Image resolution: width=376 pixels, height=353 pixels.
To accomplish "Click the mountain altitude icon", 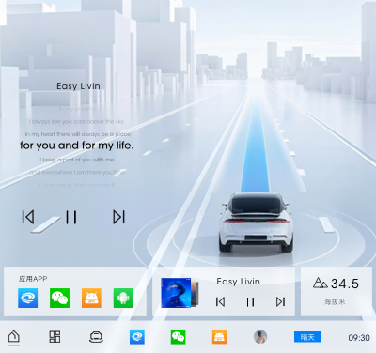I will (321, 283).
